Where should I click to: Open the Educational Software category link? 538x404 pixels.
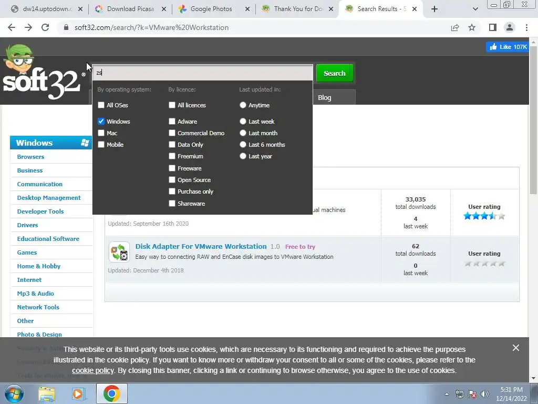coord(48,239)
